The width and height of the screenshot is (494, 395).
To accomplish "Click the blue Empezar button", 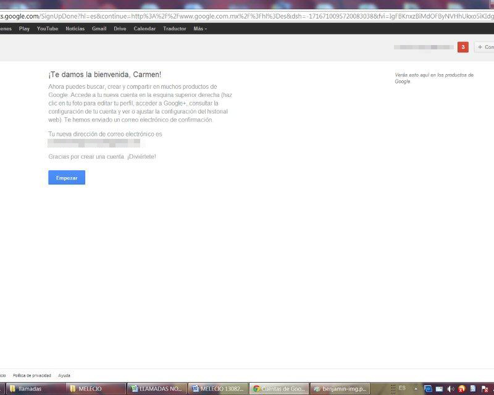I will tap(67, 178).
